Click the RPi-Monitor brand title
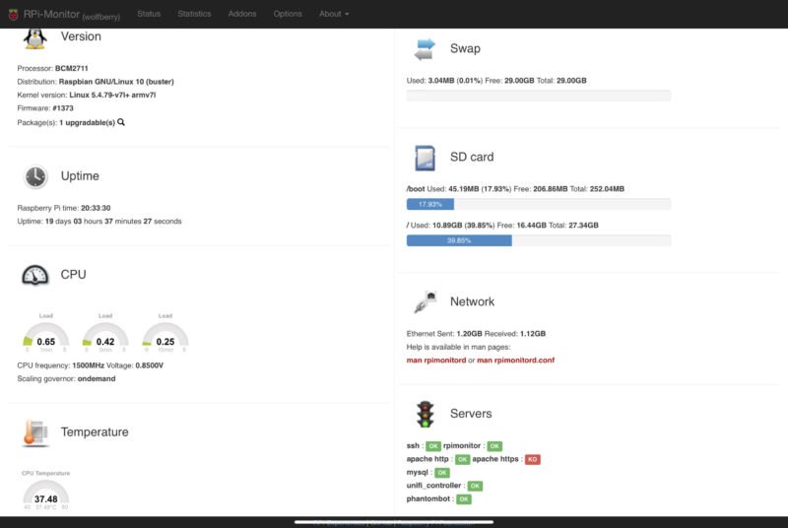This screenshot has height=528, width=788. 51,14
